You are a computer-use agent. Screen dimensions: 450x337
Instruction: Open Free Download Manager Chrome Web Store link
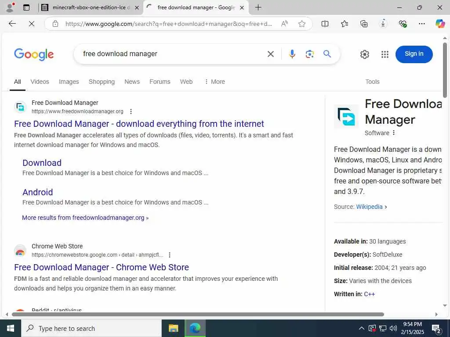[102, 267]
